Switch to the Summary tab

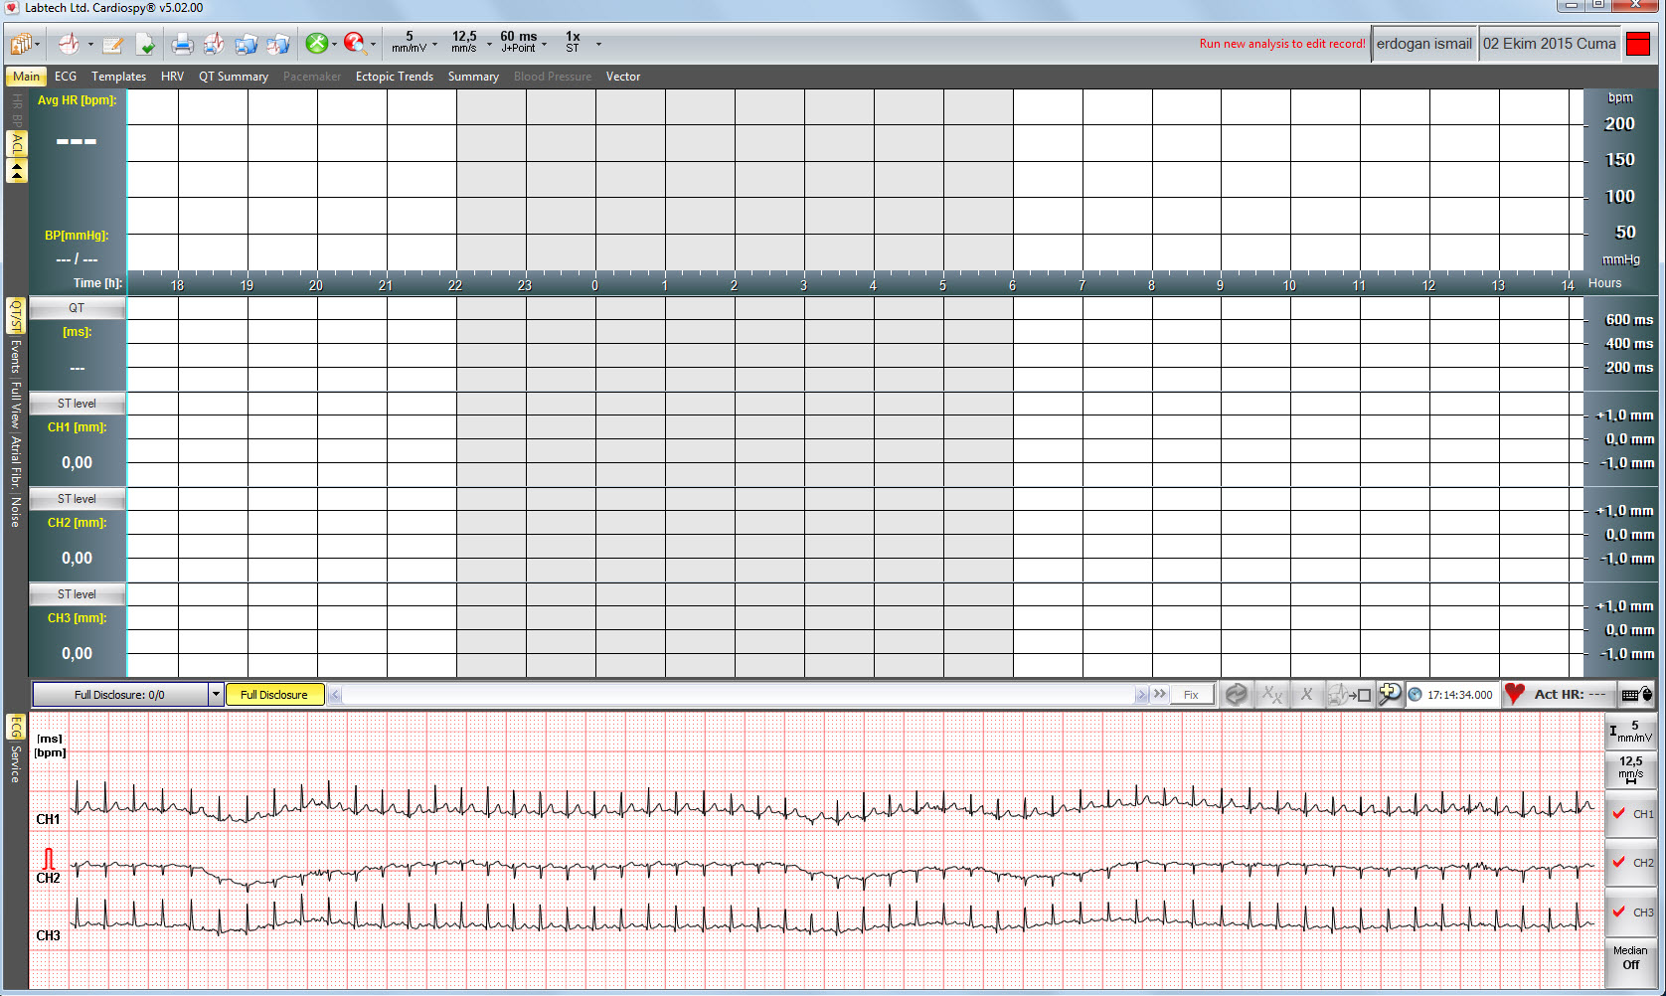pyautogui.click(x=473, y=77)
